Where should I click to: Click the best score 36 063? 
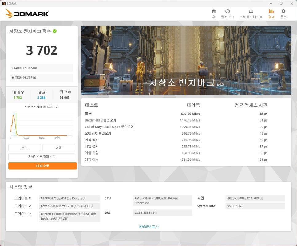point(65,98)
